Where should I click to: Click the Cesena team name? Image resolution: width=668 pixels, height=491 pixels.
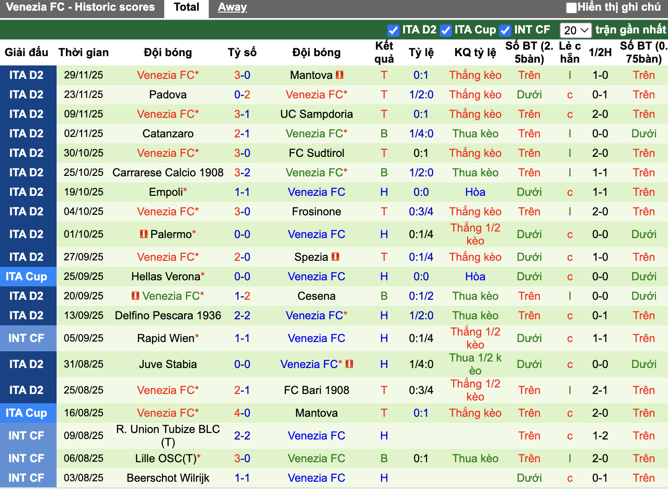pos(316,296)
